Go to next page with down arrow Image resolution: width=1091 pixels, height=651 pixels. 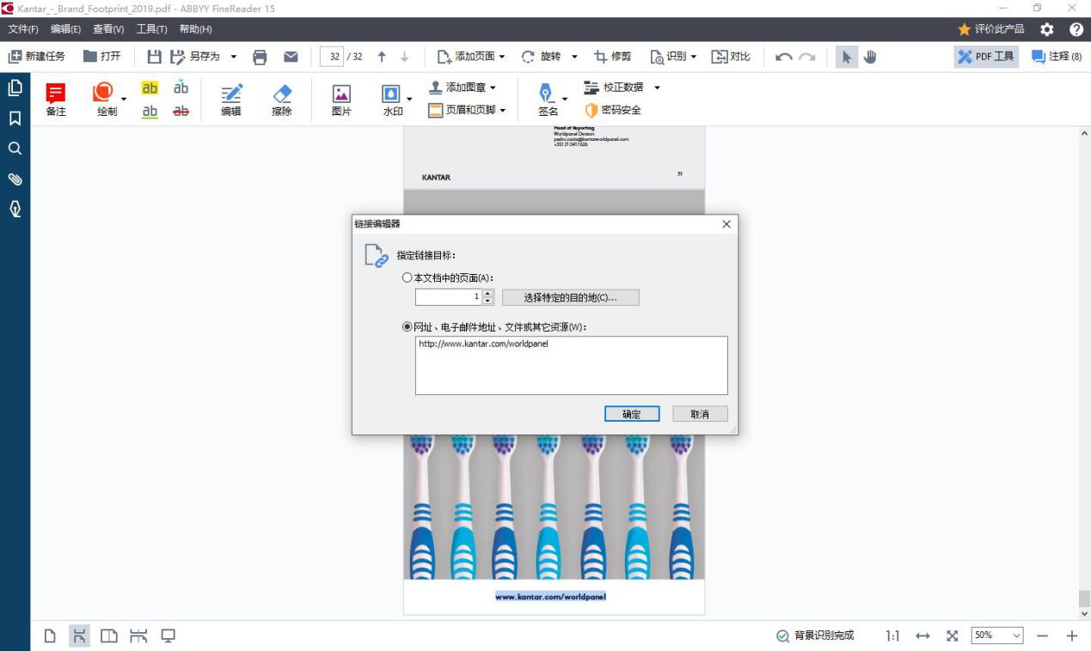tap(405, 57)
